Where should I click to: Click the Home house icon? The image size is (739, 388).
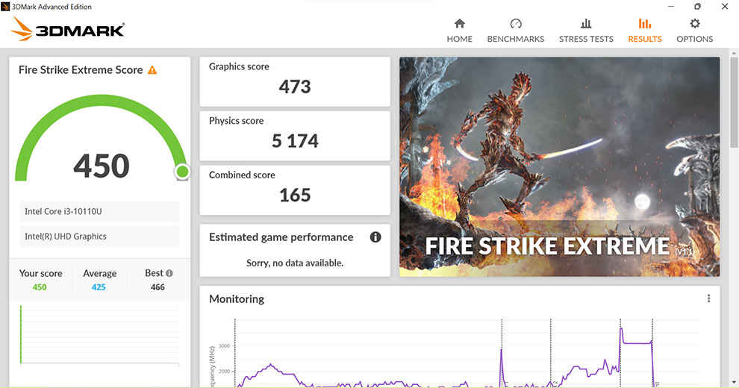tap(460, 24)
